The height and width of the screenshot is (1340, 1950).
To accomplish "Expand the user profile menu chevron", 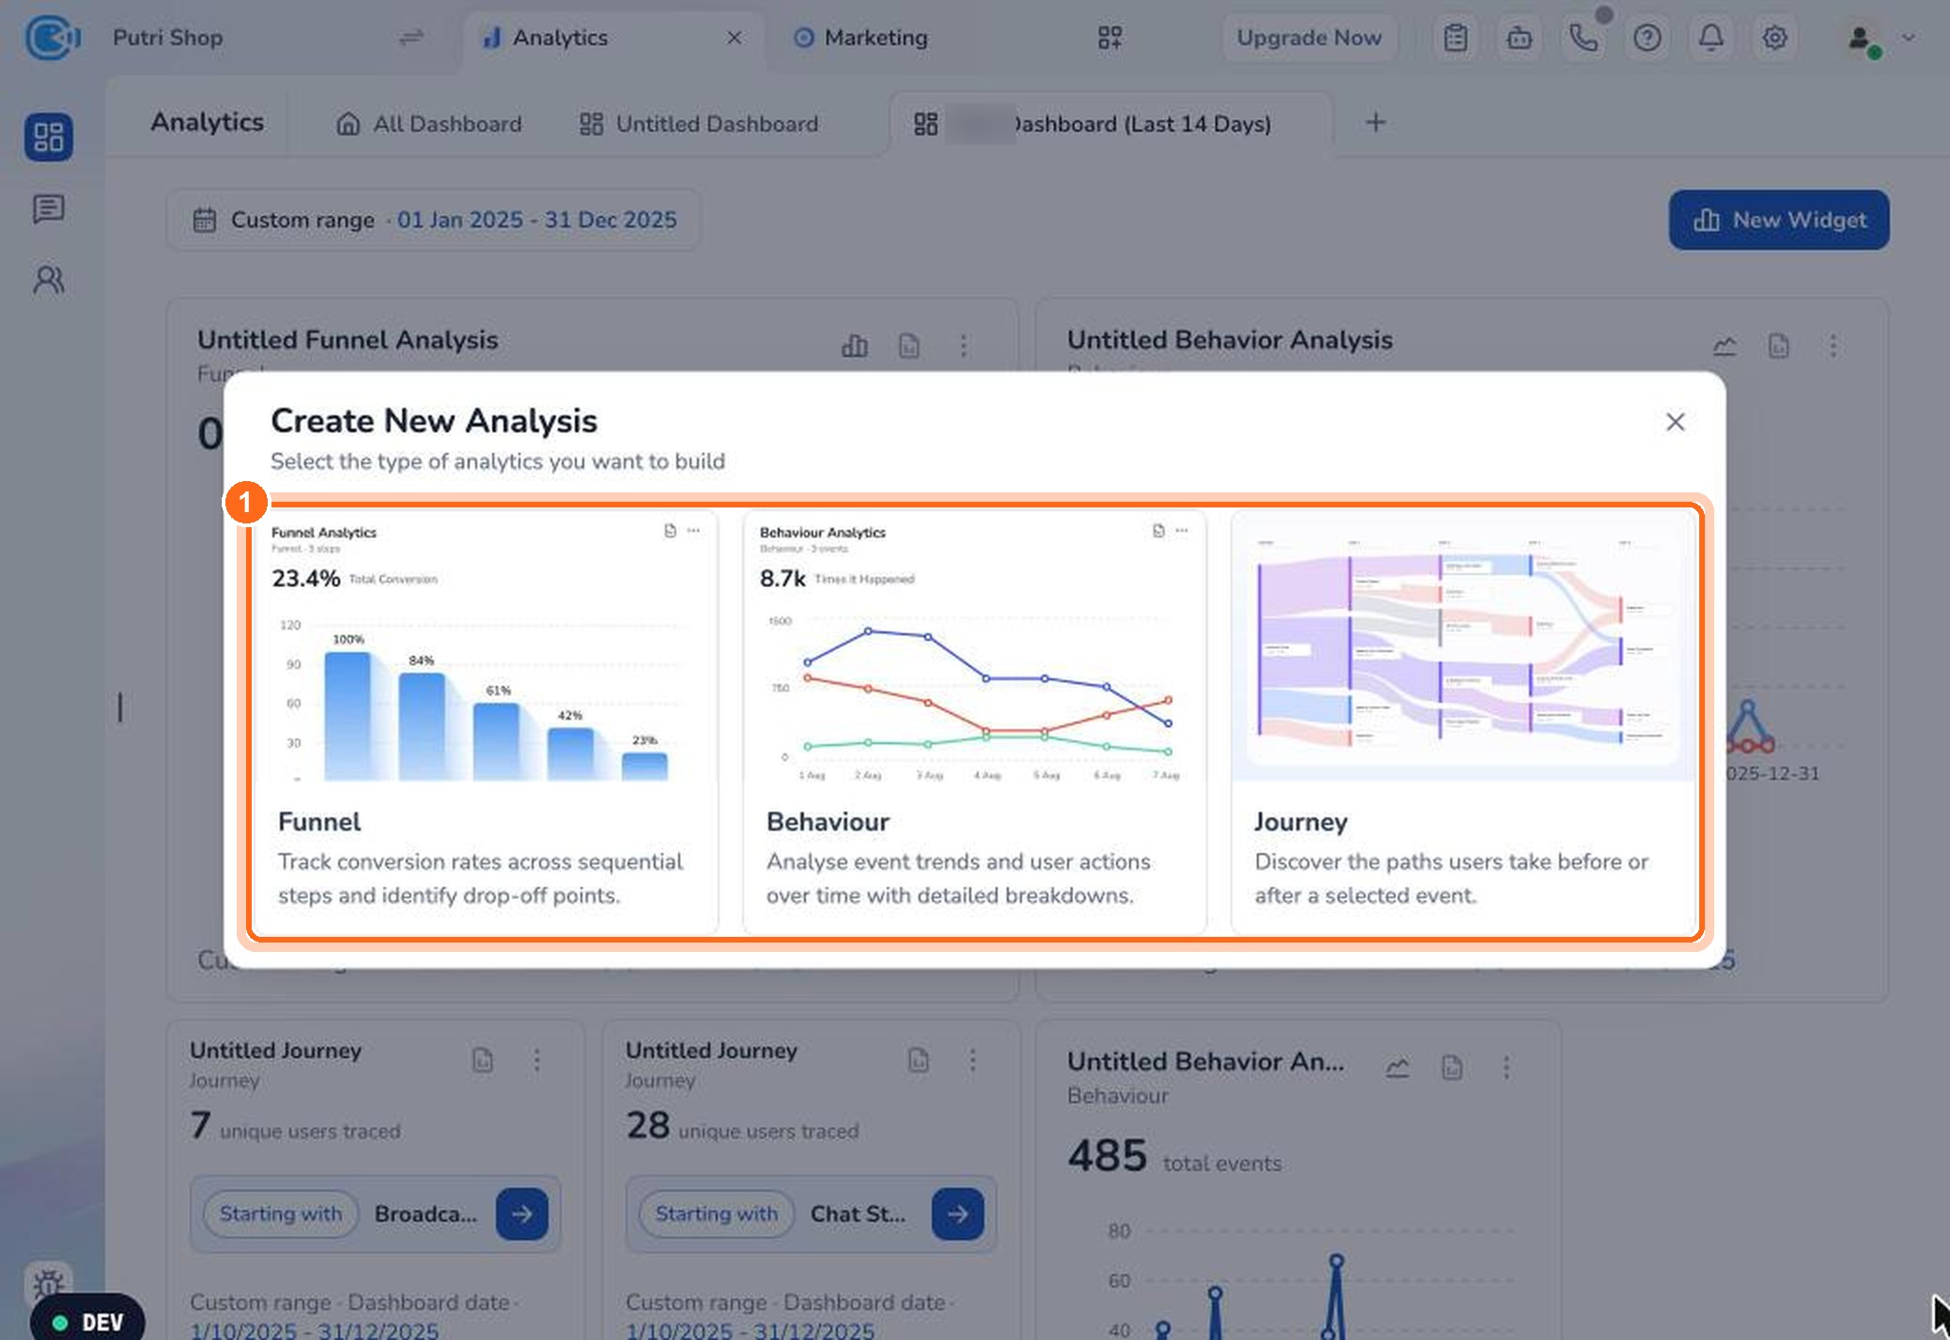I will tap(1909, 38).
